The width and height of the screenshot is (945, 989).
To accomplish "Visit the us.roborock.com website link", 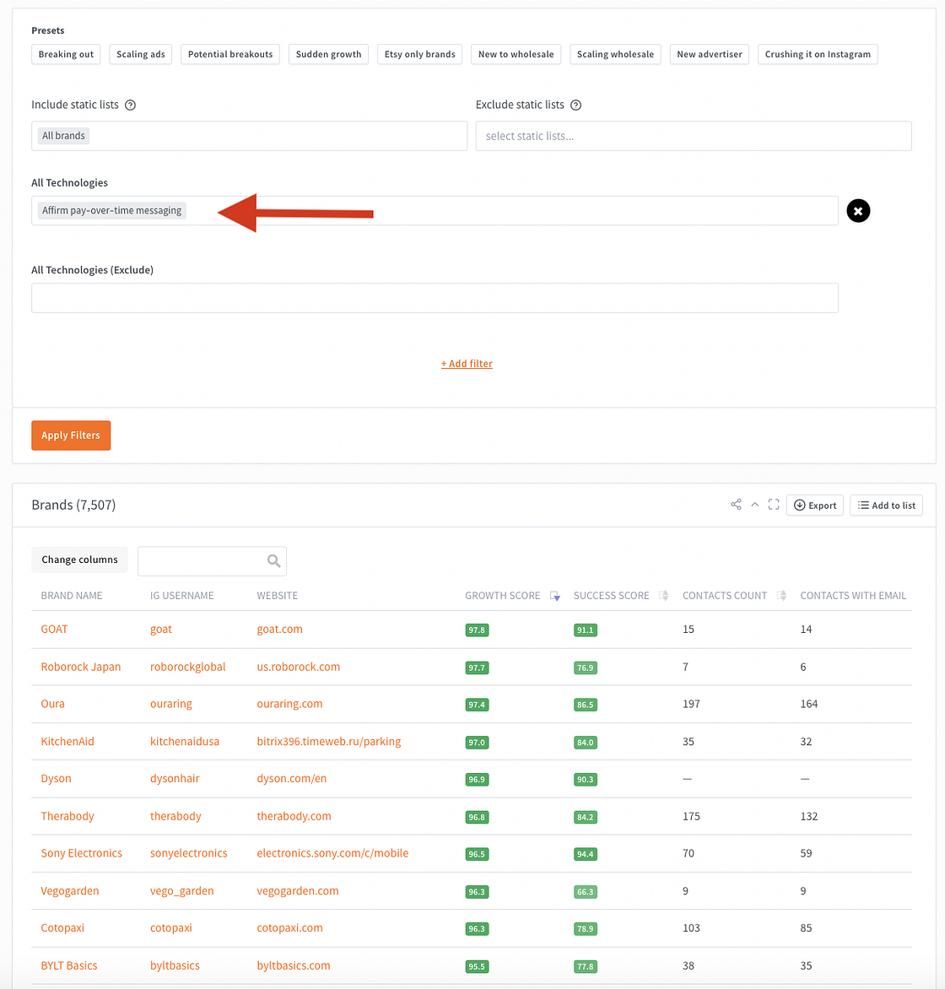I will tap(299, 667).
